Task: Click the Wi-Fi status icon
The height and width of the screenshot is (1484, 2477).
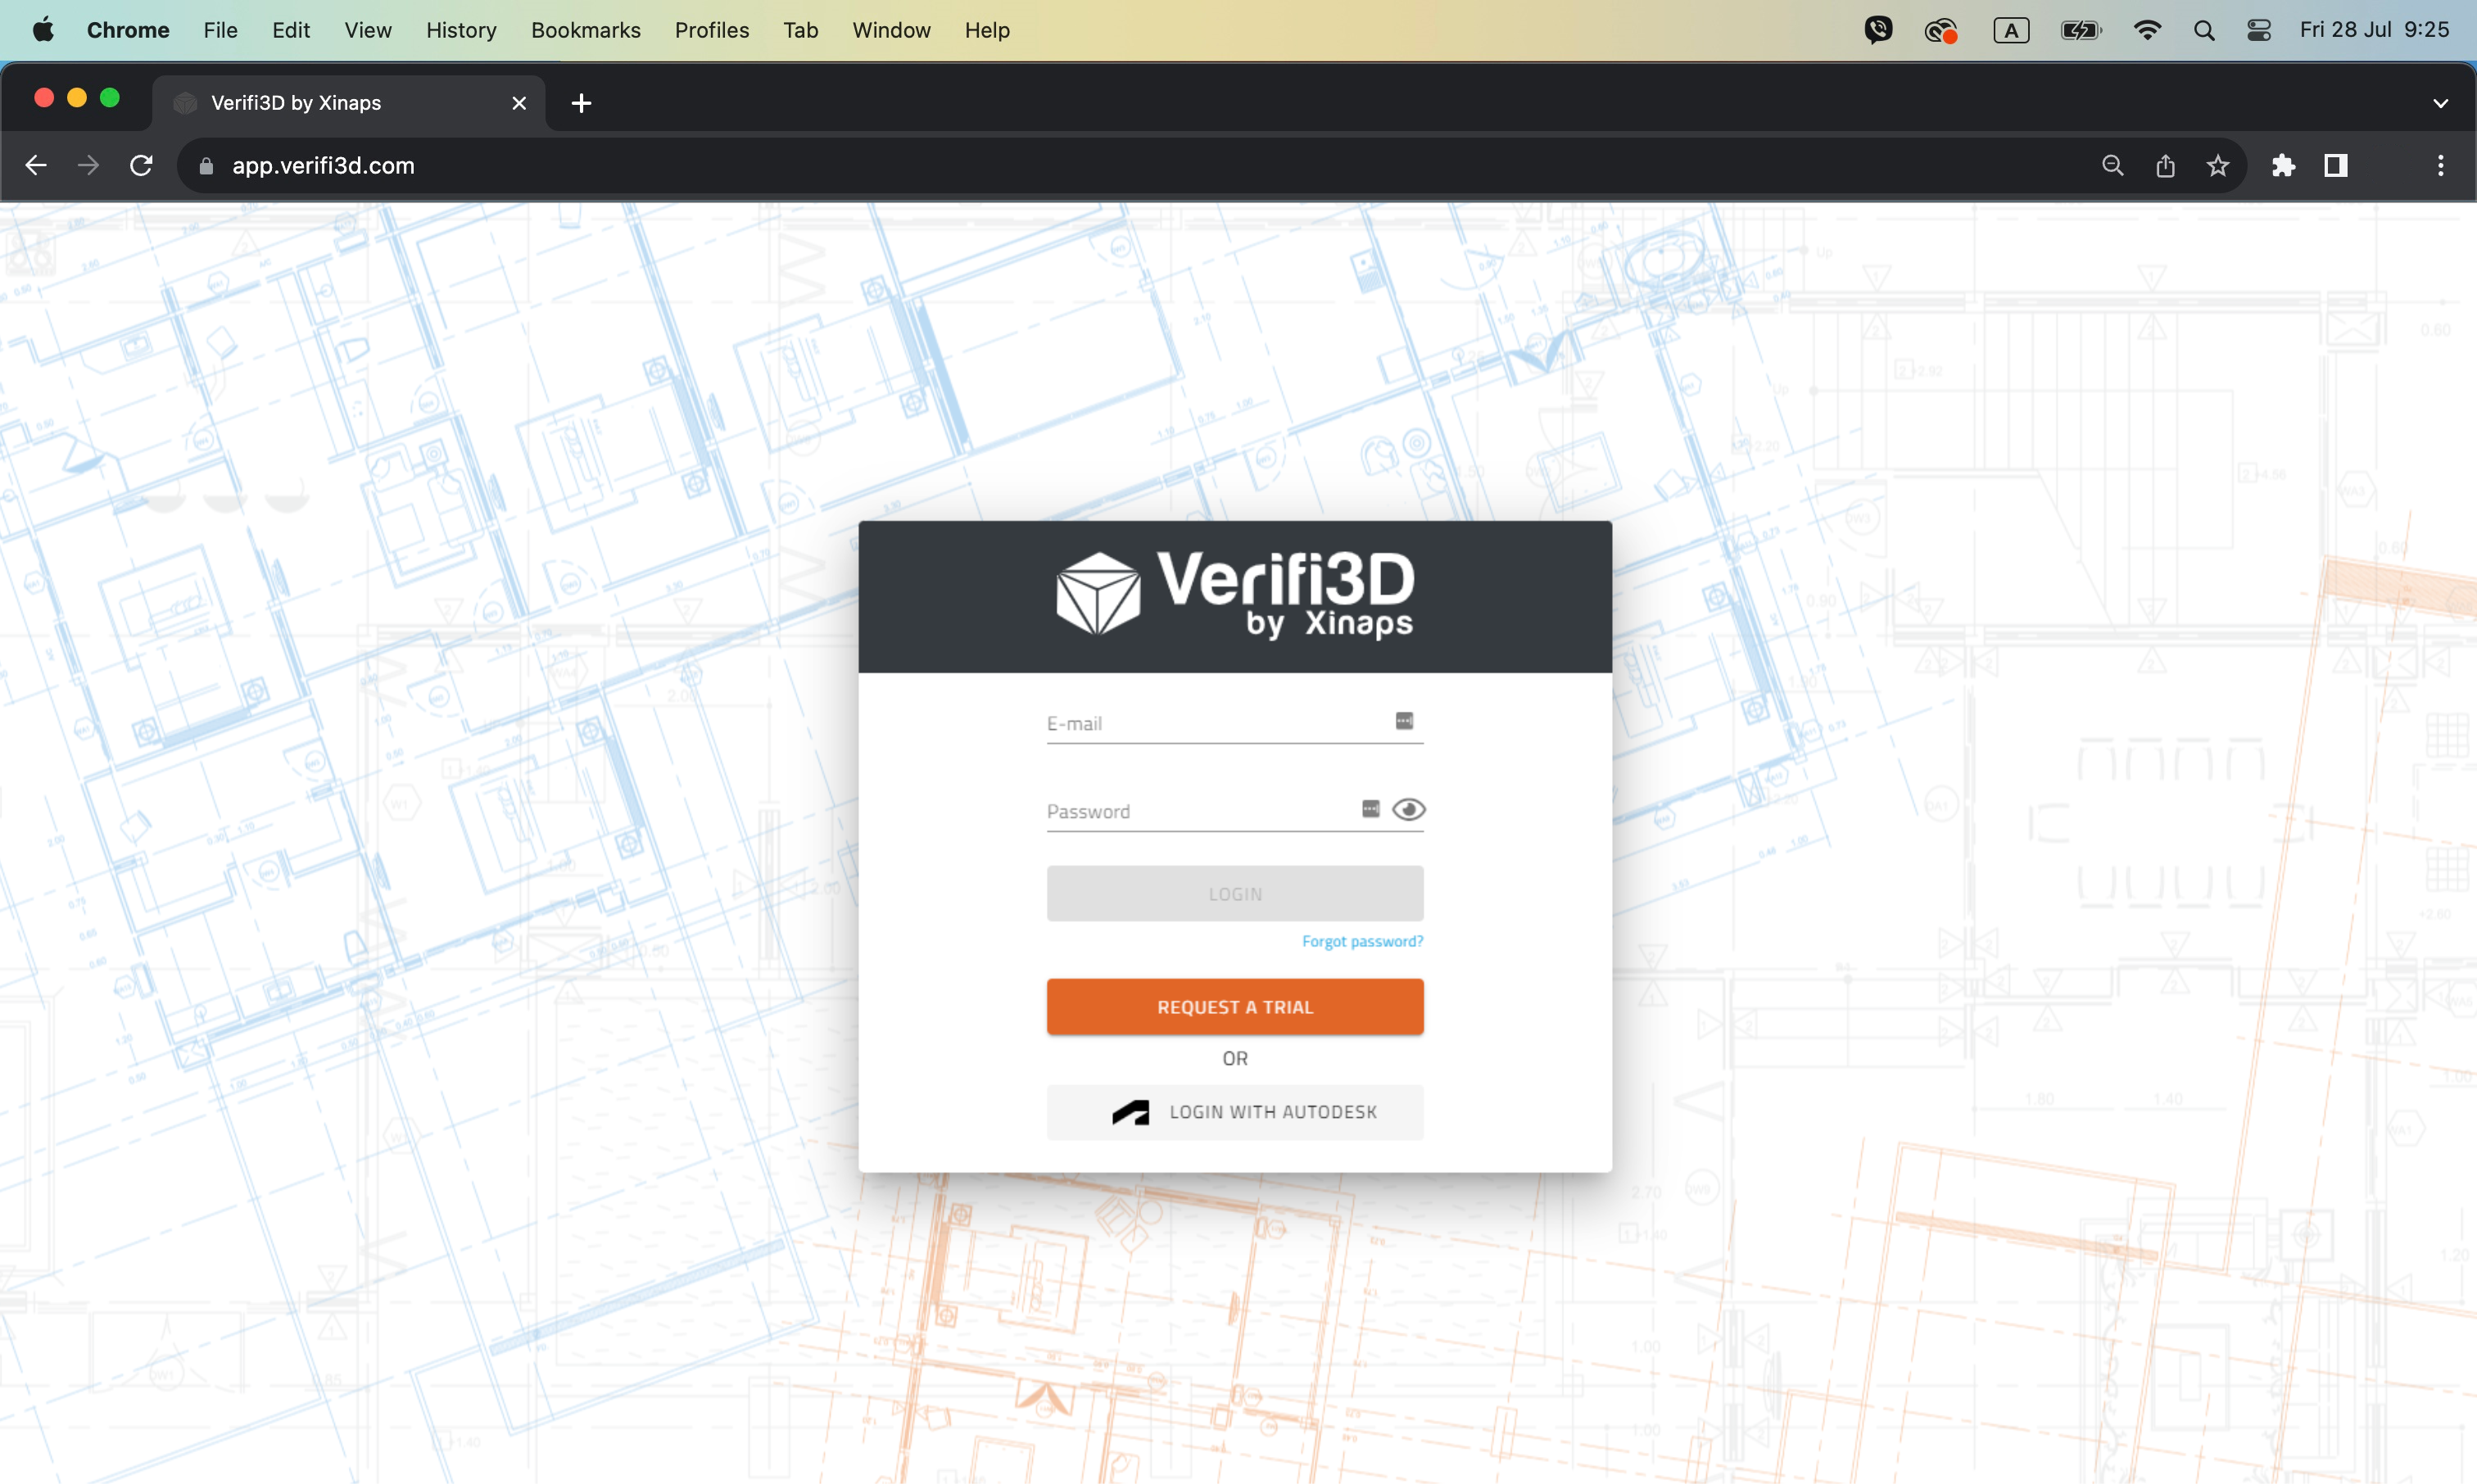Action: (x=2147, y=30)
